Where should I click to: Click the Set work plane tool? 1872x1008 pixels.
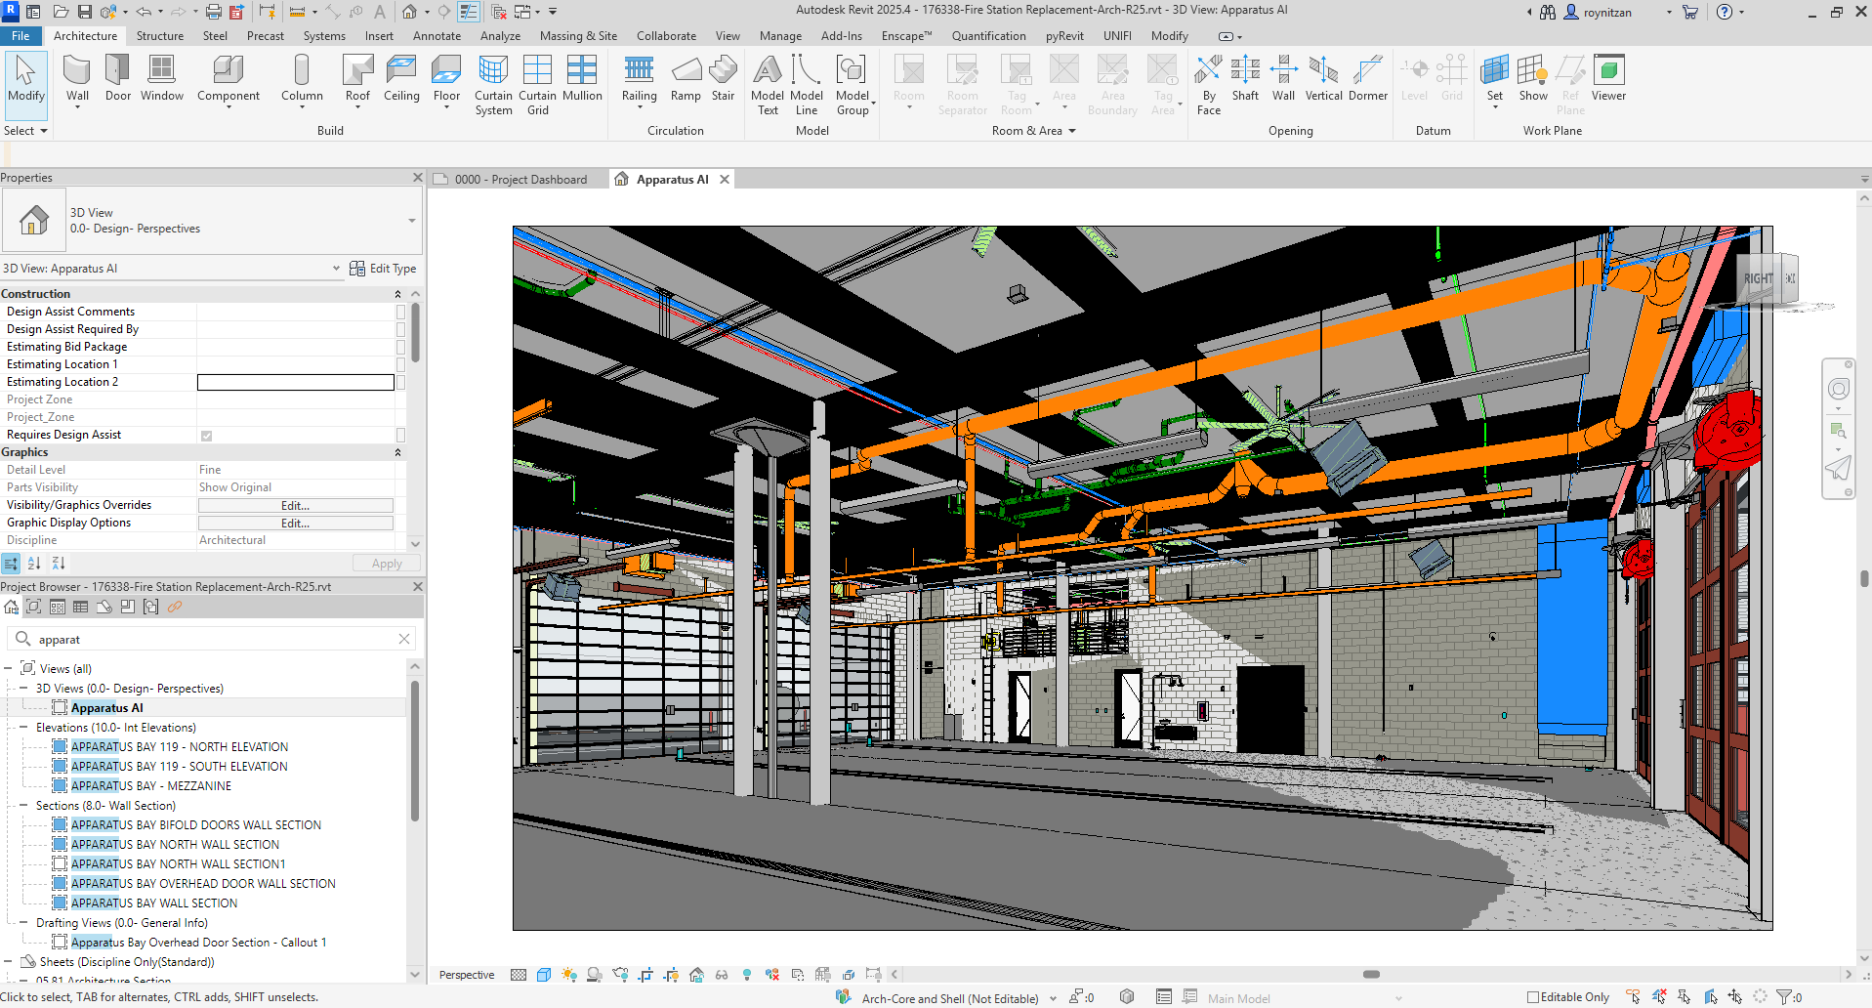click(1494, 79)
